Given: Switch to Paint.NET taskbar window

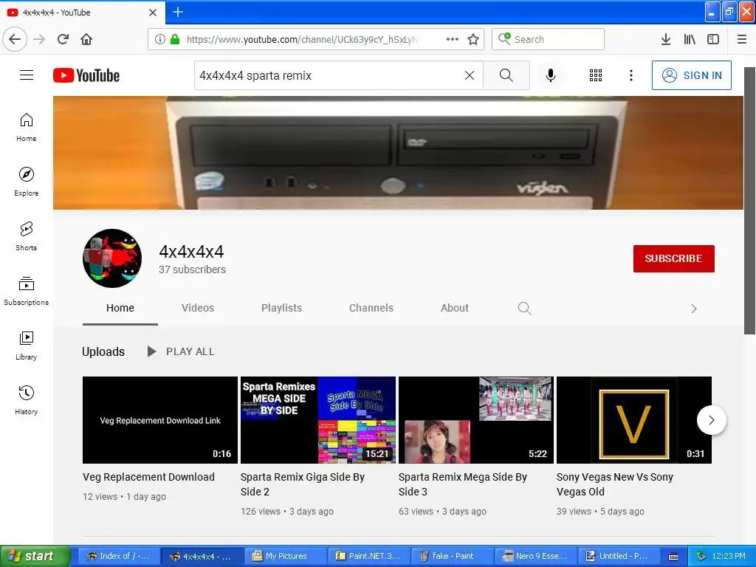Looking at the screenshot, I should tap(369, 556).
